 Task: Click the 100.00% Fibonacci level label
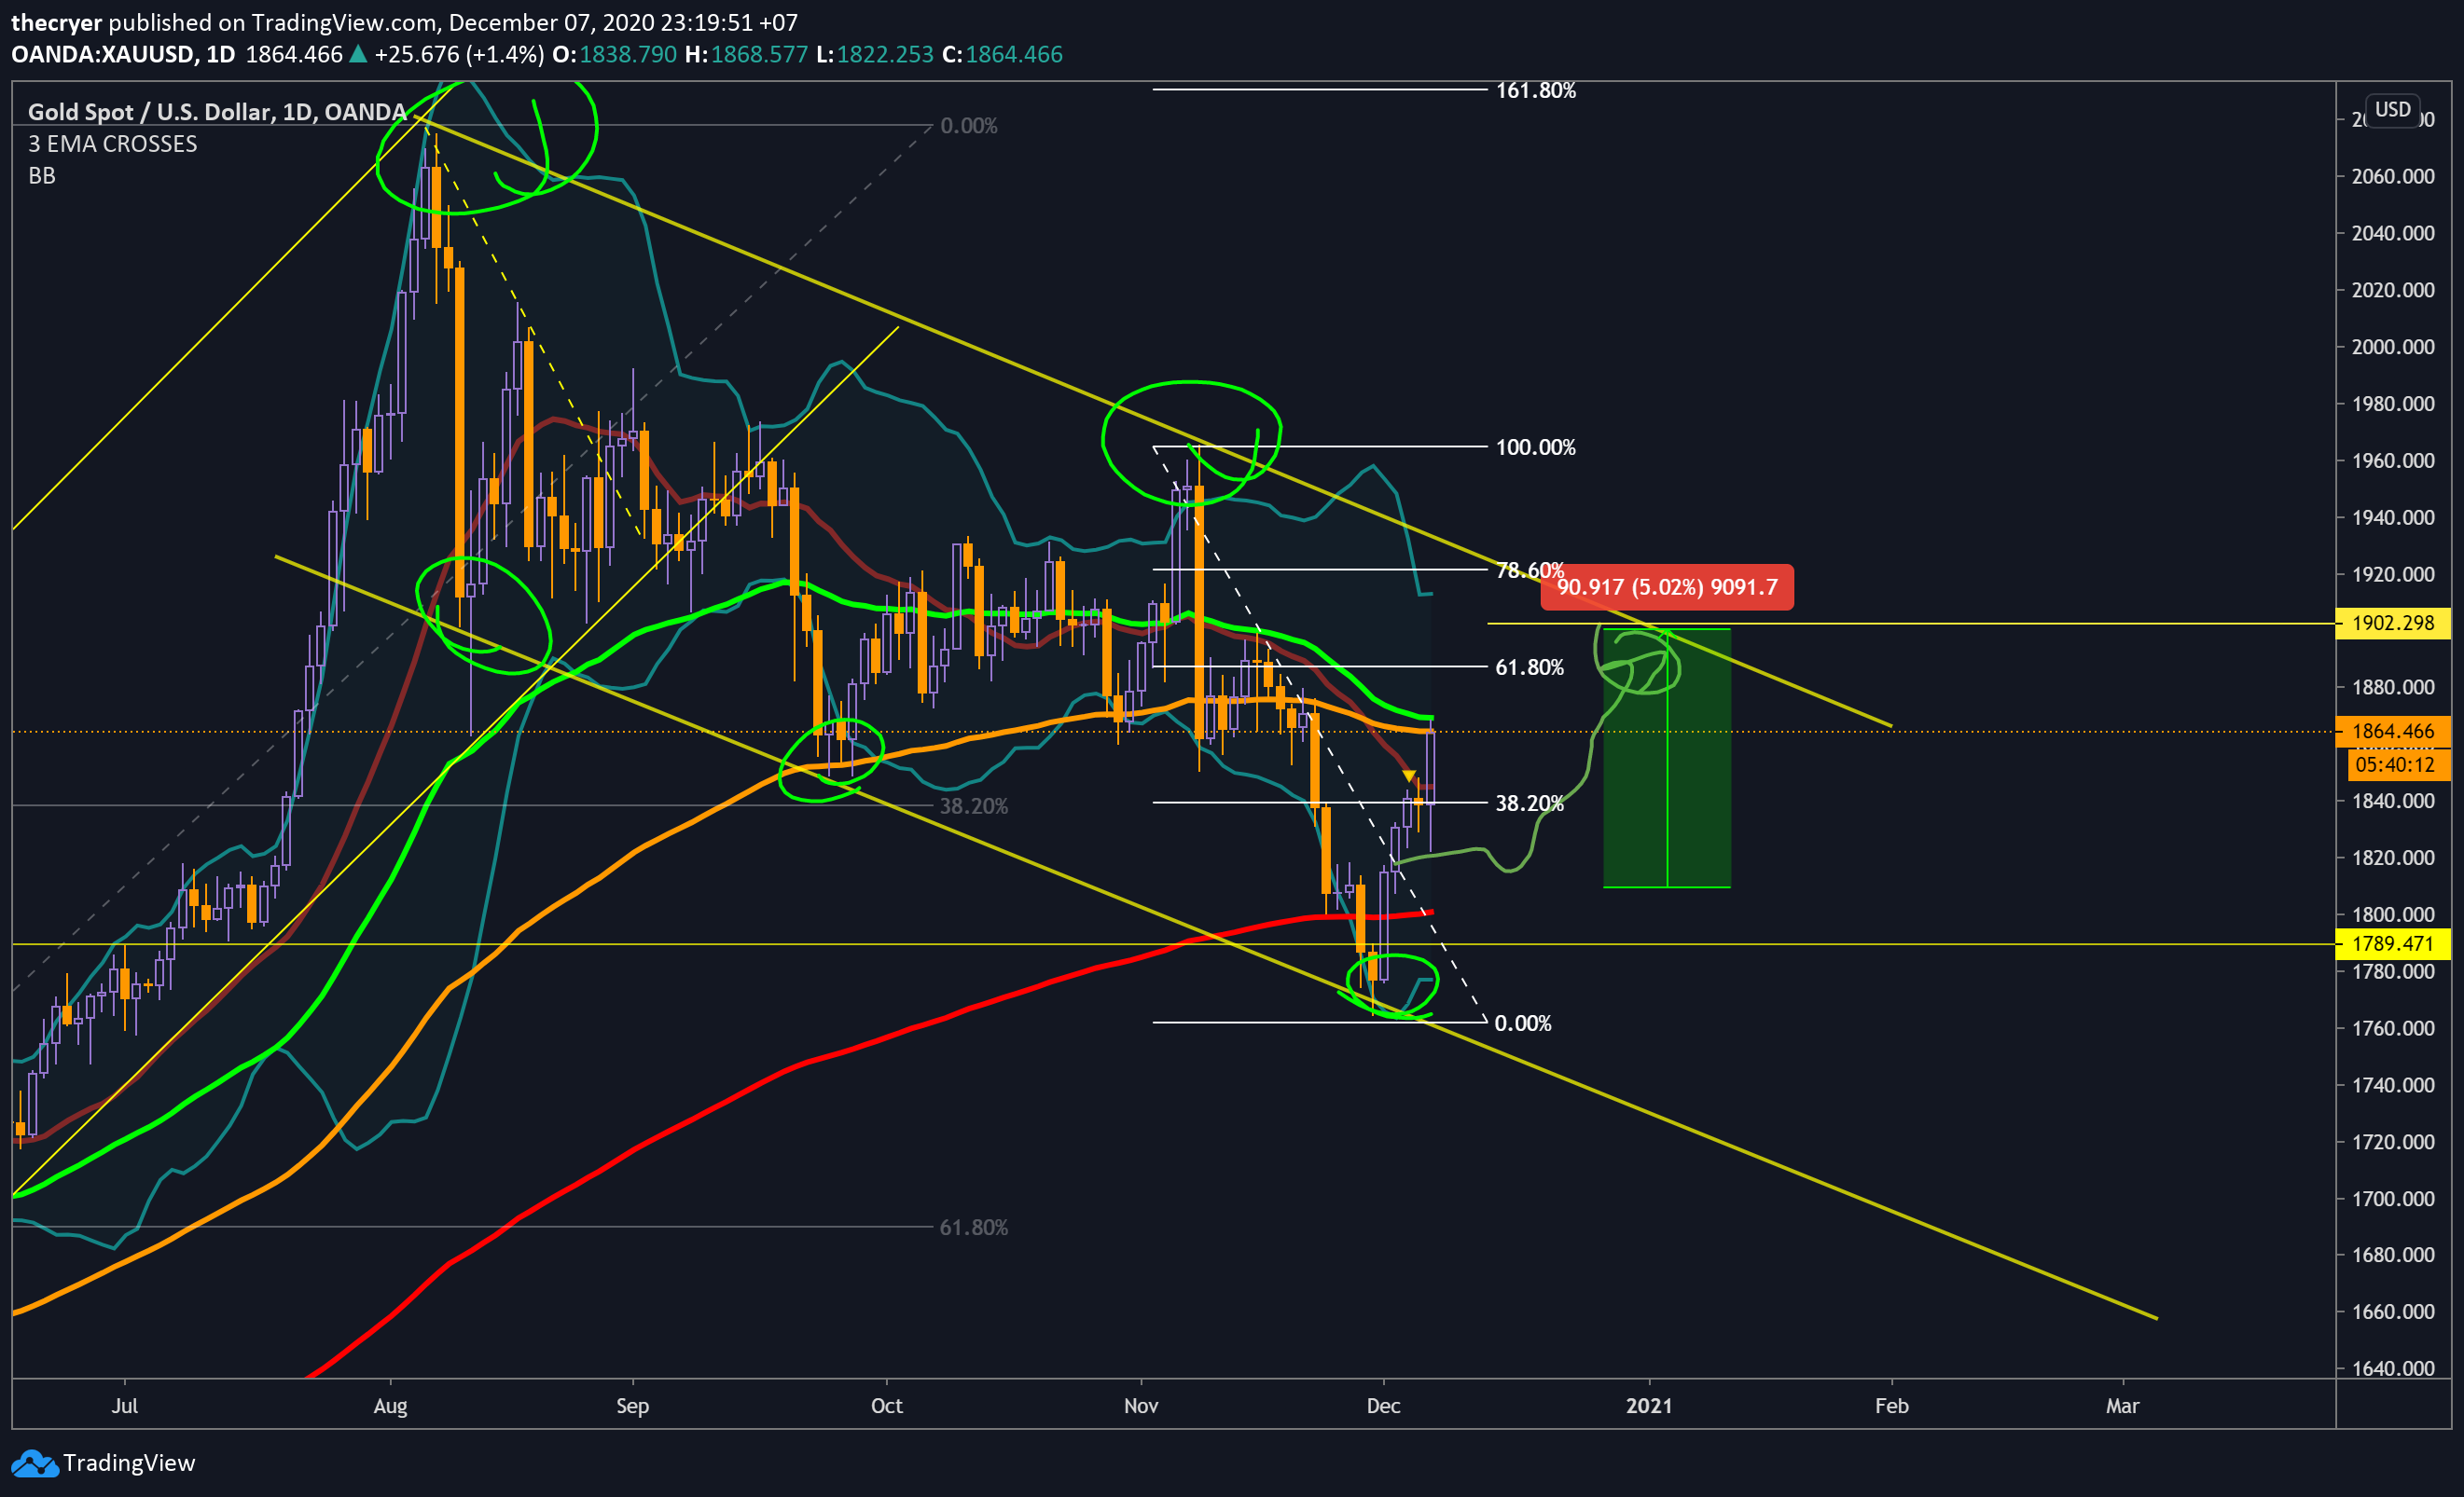click(1535, 446)
